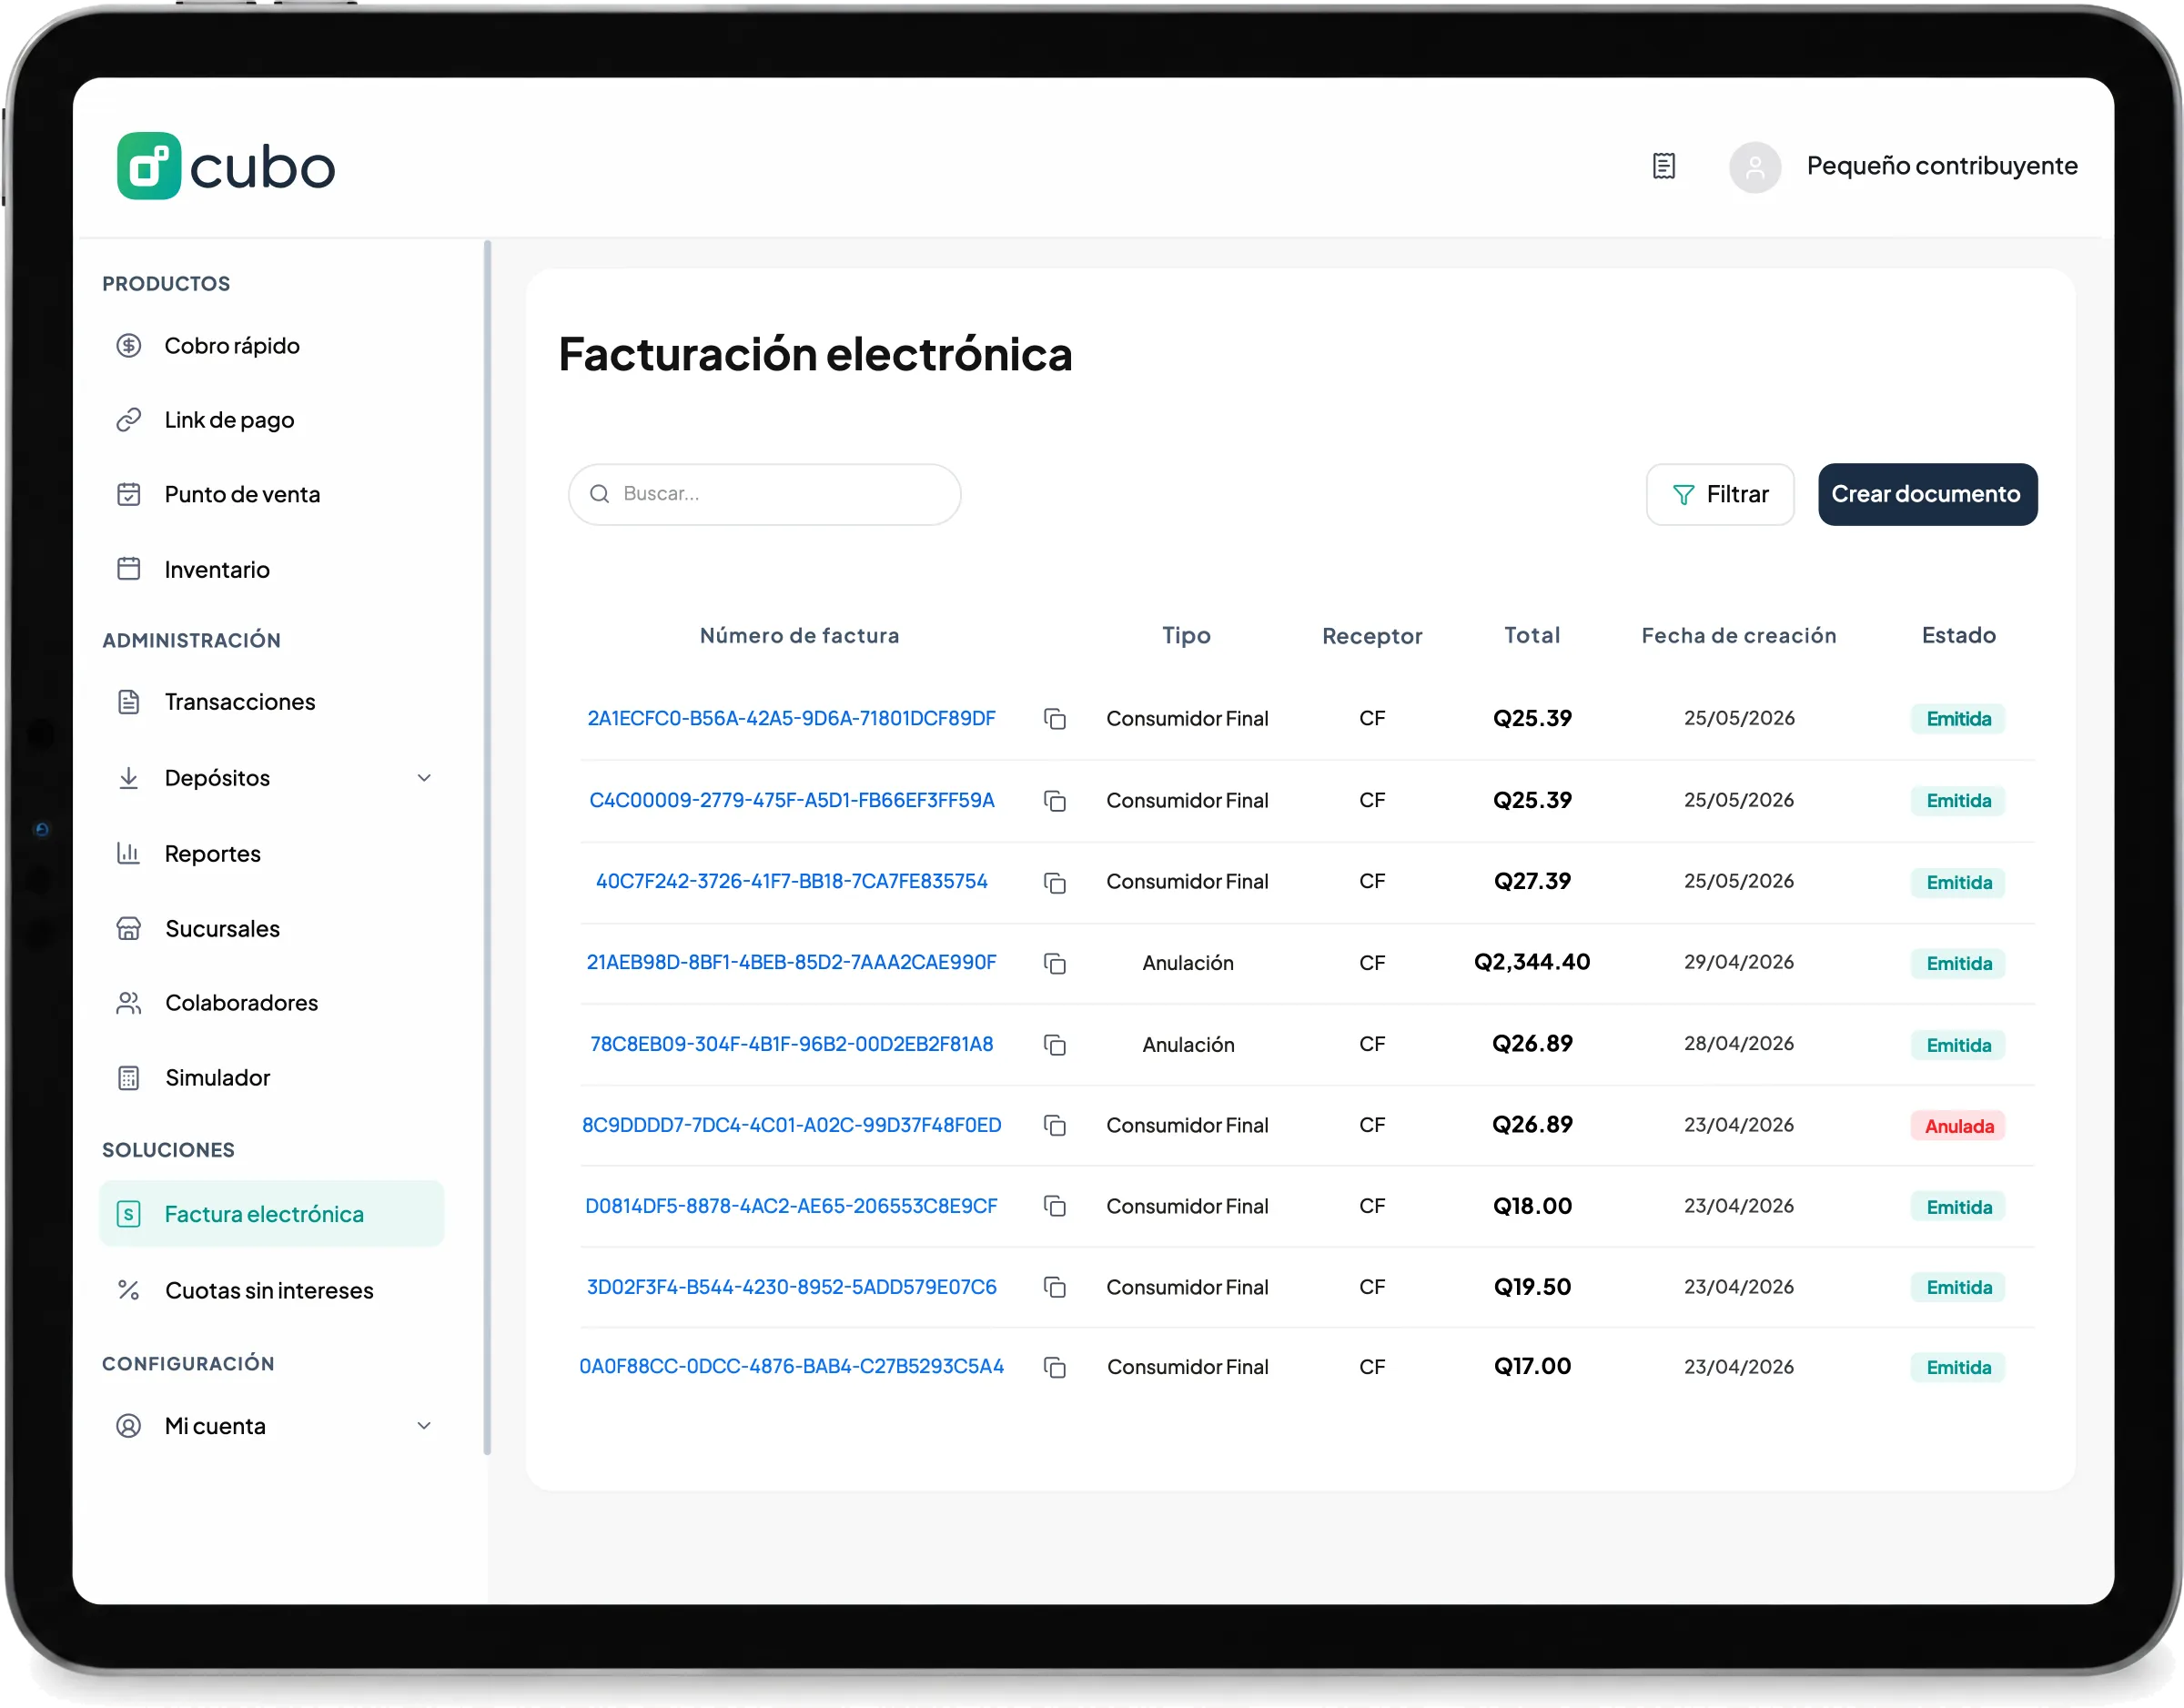This screenshot has width=2184, height=1708.
Task: Copy invoice number 40C7F242-3726-41F7-BB18-7CA7FE835754
Action: pos(1055,882)
